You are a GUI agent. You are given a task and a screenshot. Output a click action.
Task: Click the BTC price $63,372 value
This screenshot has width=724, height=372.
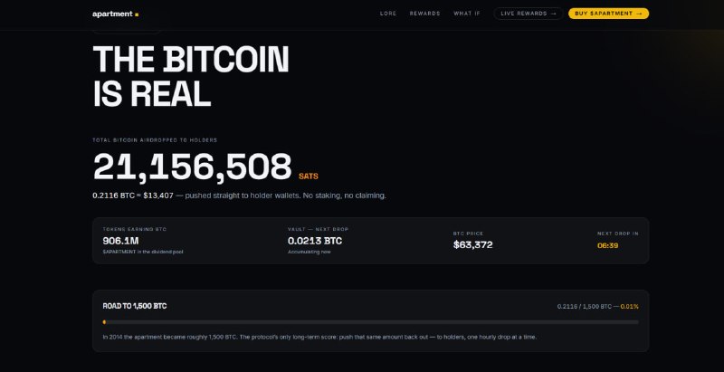[472, 244]
